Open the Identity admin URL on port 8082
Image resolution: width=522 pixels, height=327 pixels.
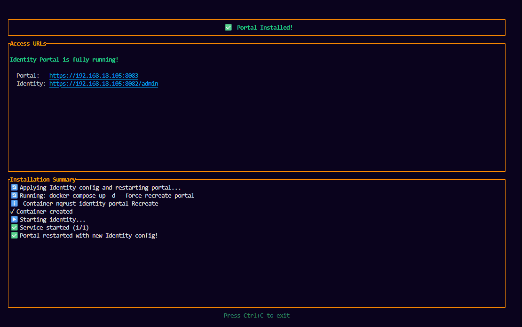[x=103, y=84]
